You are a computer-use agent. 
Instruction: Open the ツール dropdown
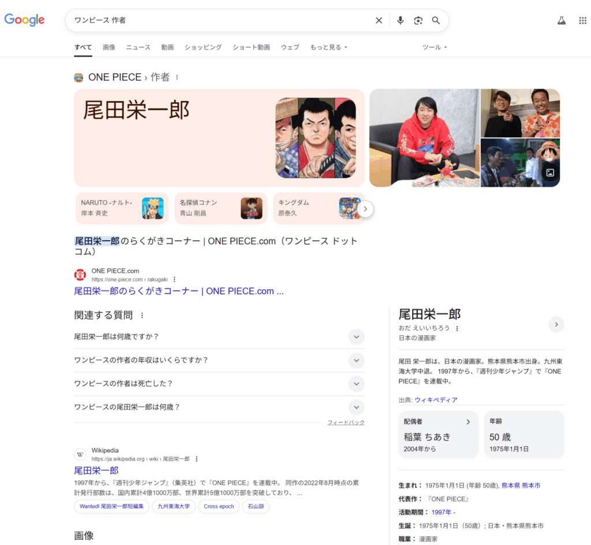(x=435, y=47)
